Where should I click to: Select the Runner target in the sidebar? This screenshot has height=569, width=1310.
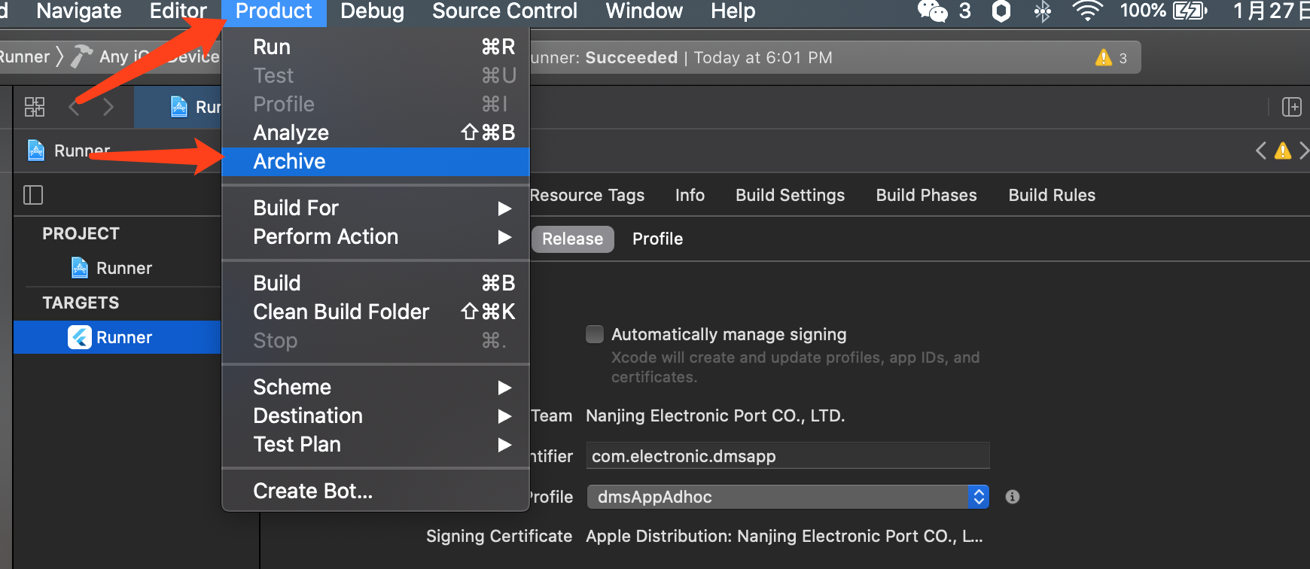(x=124, y=337)
